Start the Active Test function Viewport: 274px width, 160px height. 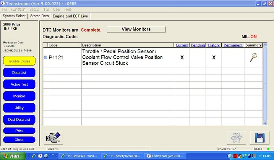point(19,84)
